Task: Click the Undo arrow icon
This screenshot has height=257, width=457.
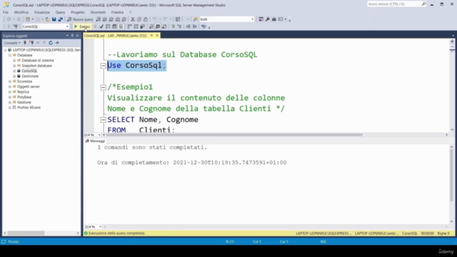Action: (154, 19)
